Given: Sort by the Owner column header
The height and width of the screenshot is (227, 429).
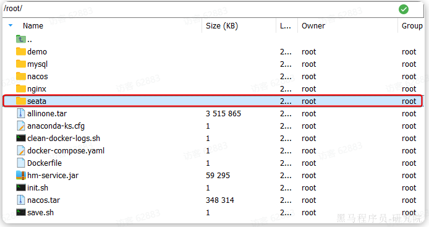Looking at the screenshot, I should tap(313, 26).
